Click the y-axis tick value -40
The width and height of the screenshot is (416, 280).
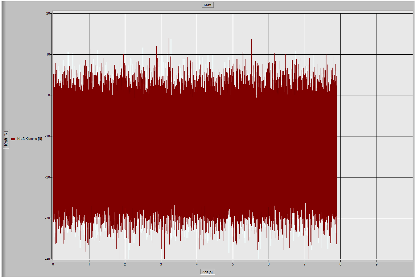[47, 259]
